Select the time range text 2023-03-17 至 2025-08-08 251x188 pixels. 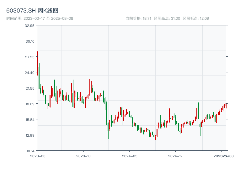[48, 18]
